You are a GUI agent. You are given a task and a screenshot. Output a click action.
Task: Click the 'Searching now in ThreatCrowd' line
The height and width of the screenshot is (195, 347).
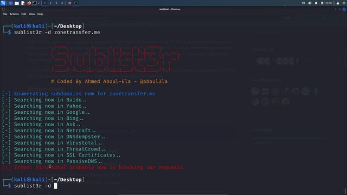[54, 149]
